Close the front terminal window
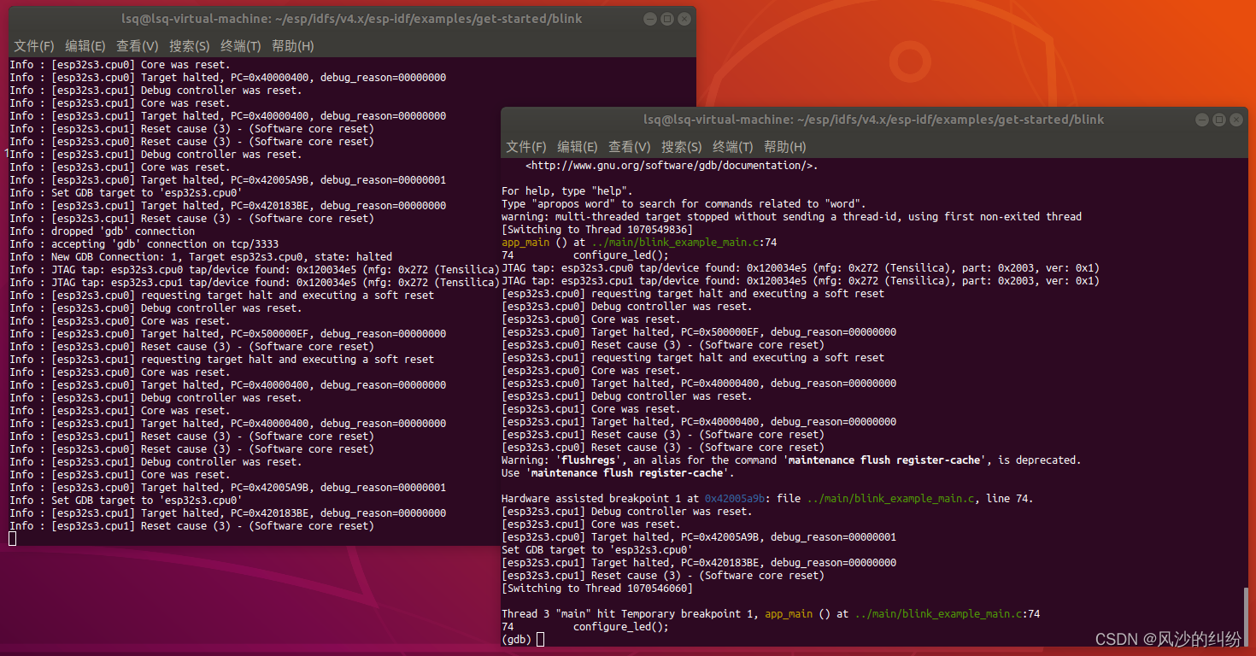1256x656 pixels. pyautogui.click(x=1236, y=120)
